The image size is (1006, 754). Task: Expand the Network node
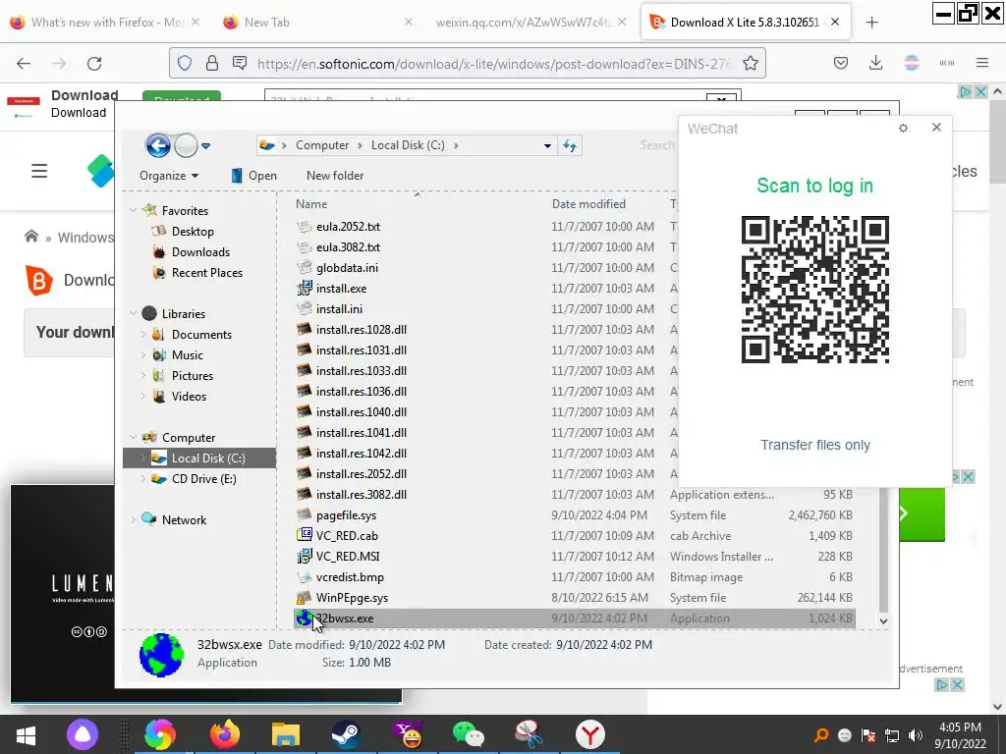point(133,520)
